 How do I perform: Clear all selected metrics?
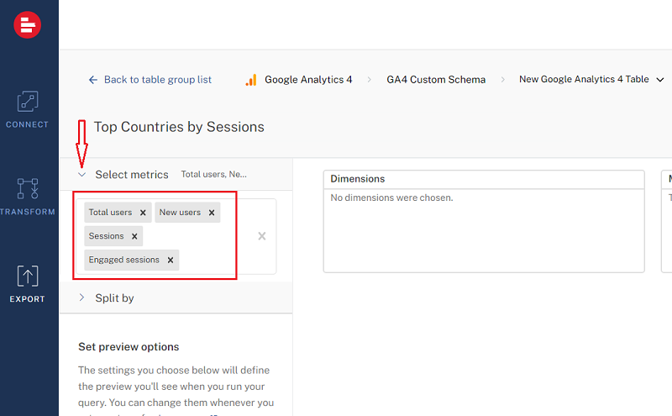click(262, 236)
